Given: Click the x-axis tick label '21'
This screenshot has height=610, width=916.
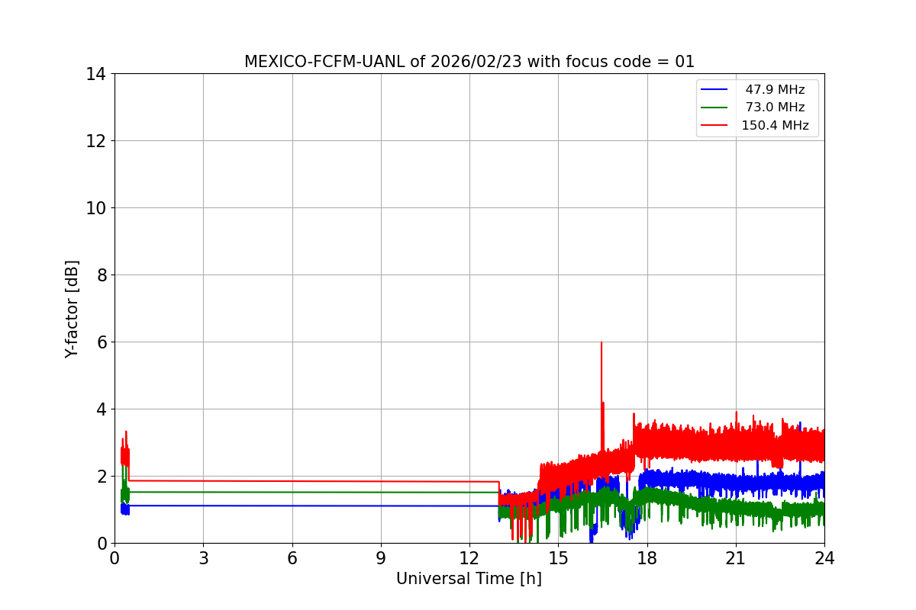Looking at the screenshot, I should [736, 558].
